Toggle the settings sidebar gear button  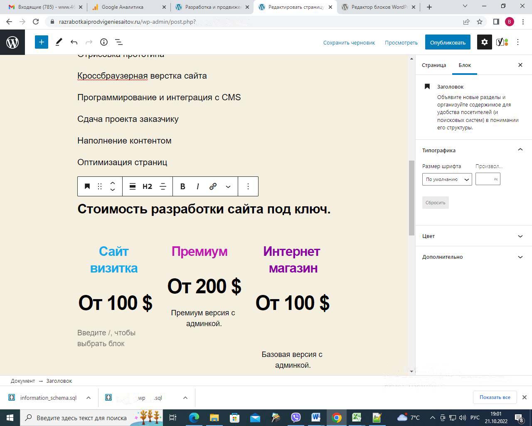click(x=484, y=42)
